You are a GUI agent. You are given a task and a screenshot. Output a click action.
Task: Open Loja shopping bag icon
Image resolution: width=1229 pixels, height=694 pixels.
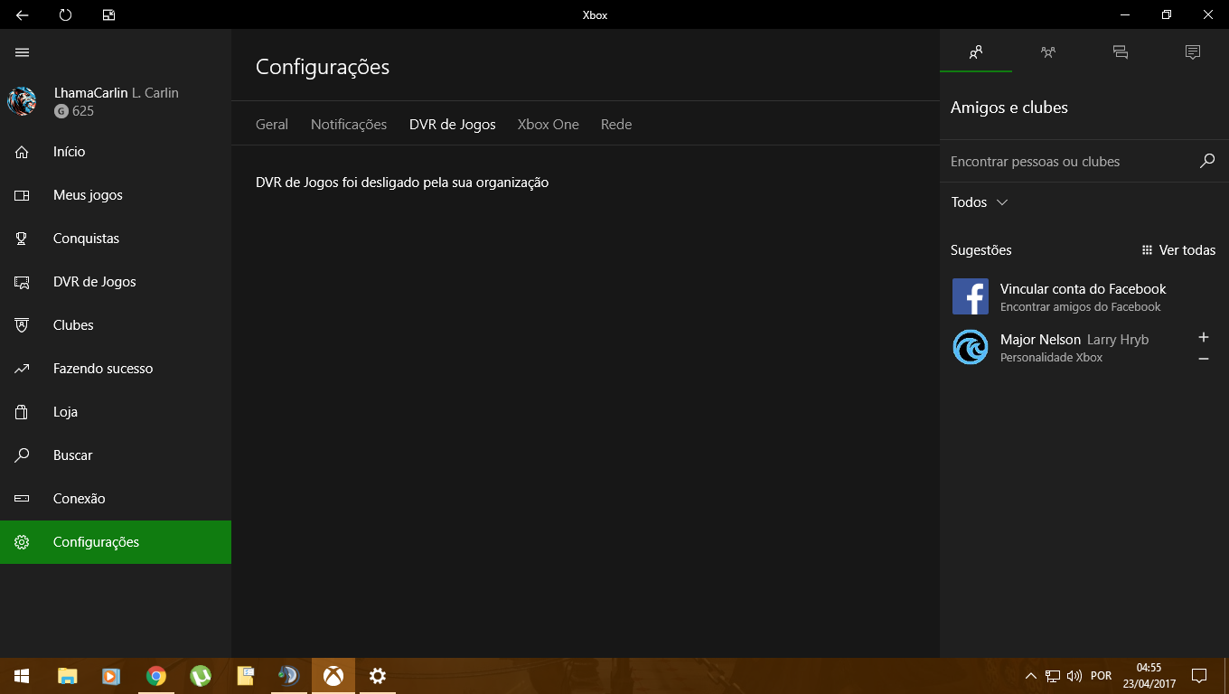coord(23,412)
